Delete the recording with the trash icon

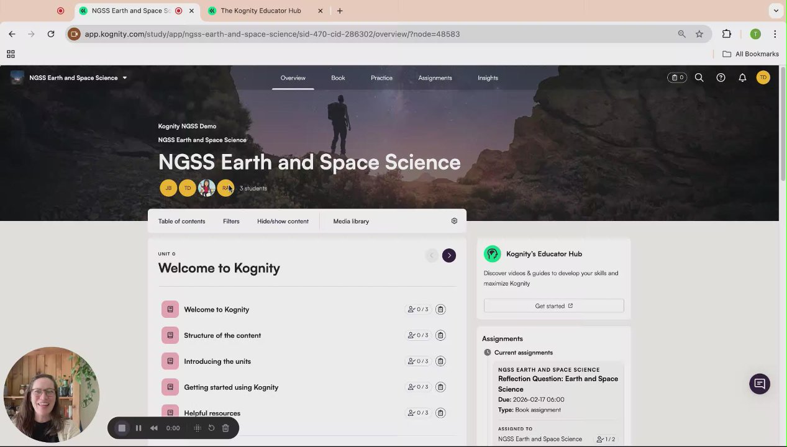[x=225, y=428]
